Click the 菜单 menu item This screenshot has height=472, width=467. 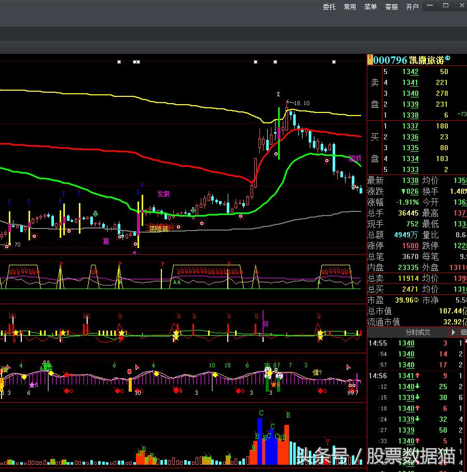point(370,7)
